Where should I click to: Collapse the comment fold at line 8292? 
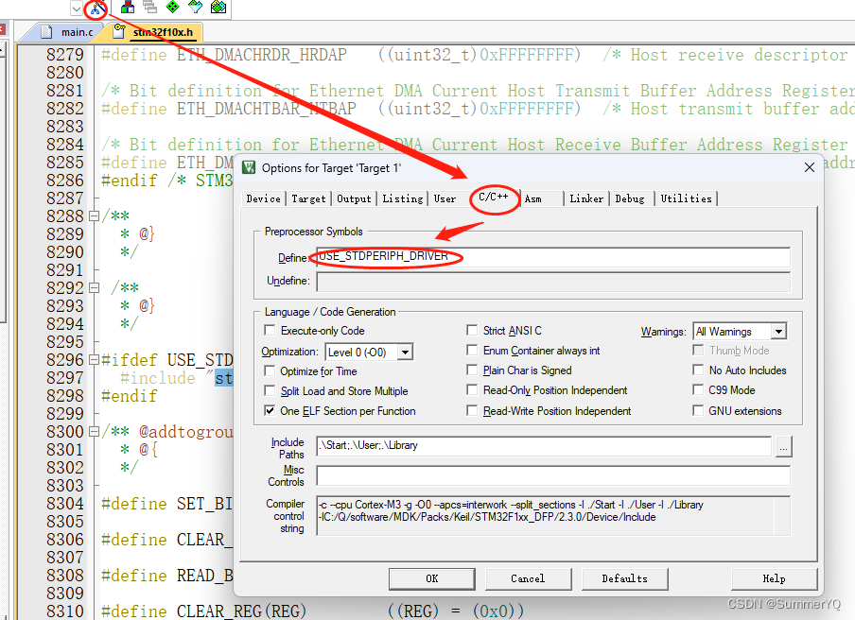click(94, 287)
